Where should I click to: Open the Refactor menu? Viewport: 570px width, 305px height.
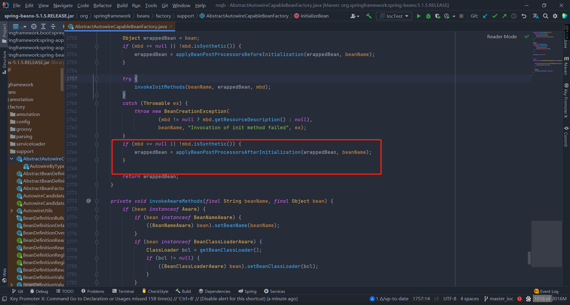pos(102,5)
